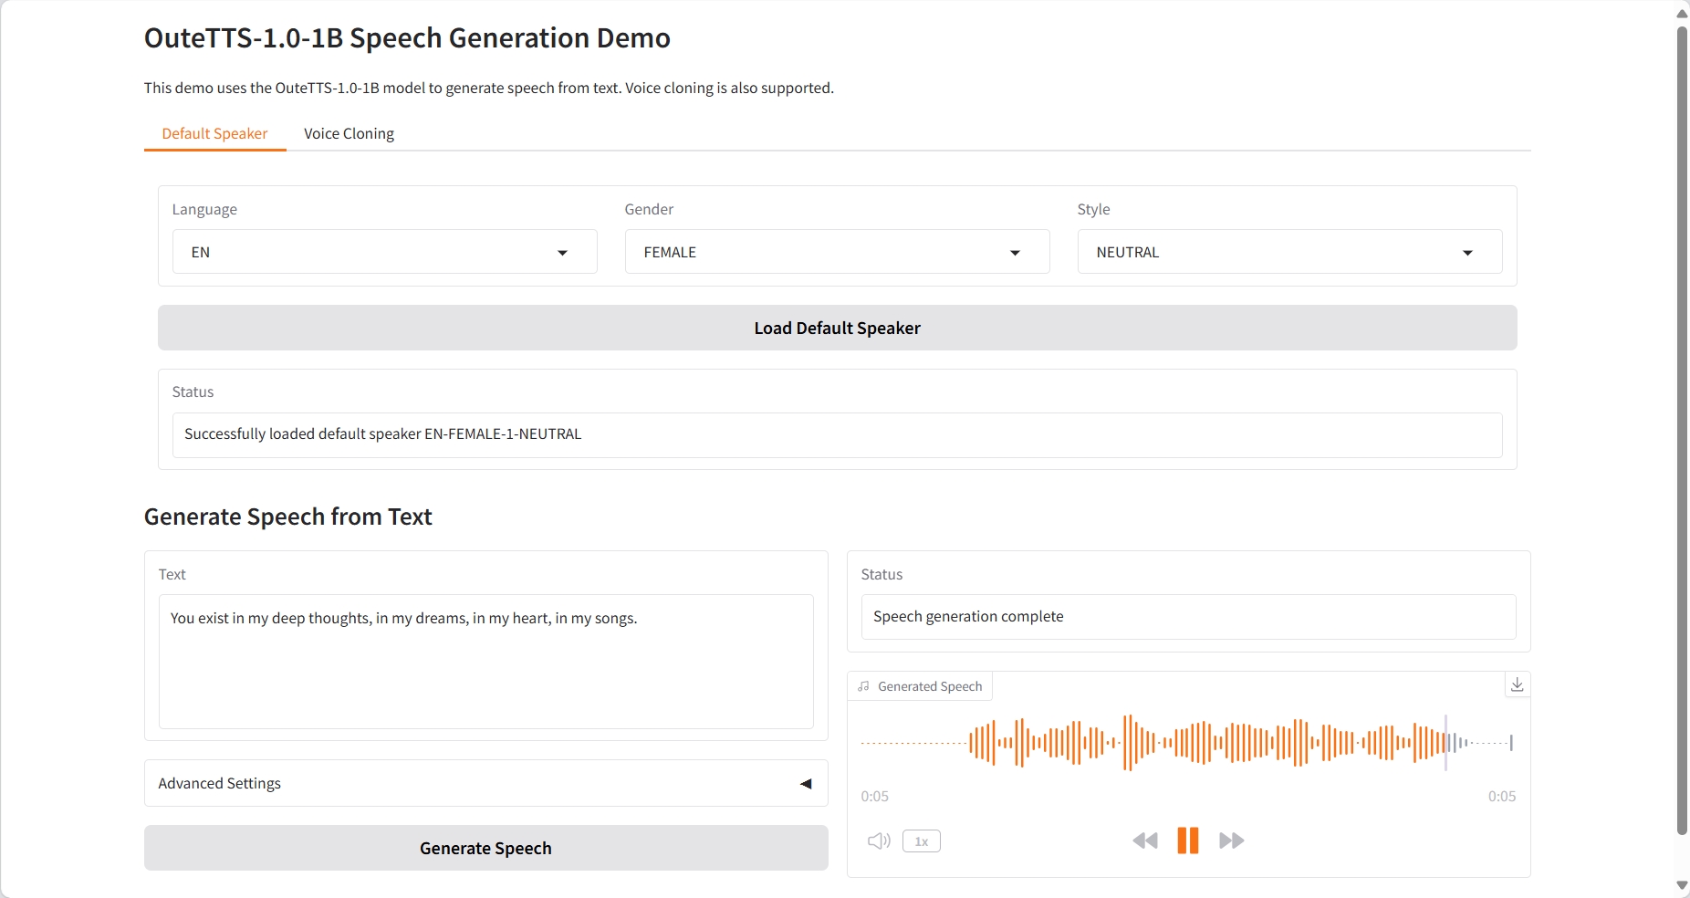Click the music note icon beside Generated Speech
This screenshot has height=898, width=1690.
tap(863, 686)
